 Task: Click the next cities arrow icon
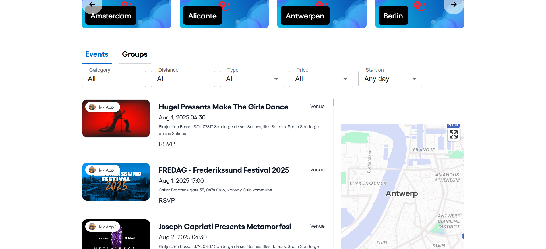point(454,4)
